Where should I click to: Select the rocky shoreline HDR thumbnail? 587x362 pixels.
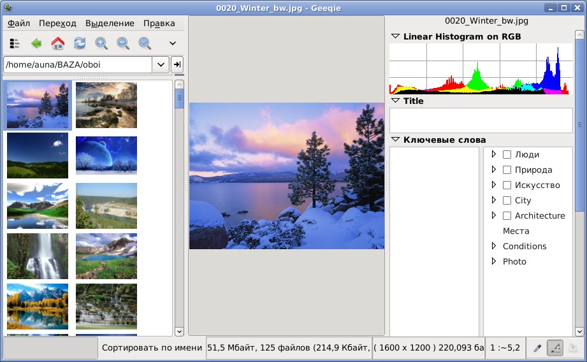[x=106, y=105]
